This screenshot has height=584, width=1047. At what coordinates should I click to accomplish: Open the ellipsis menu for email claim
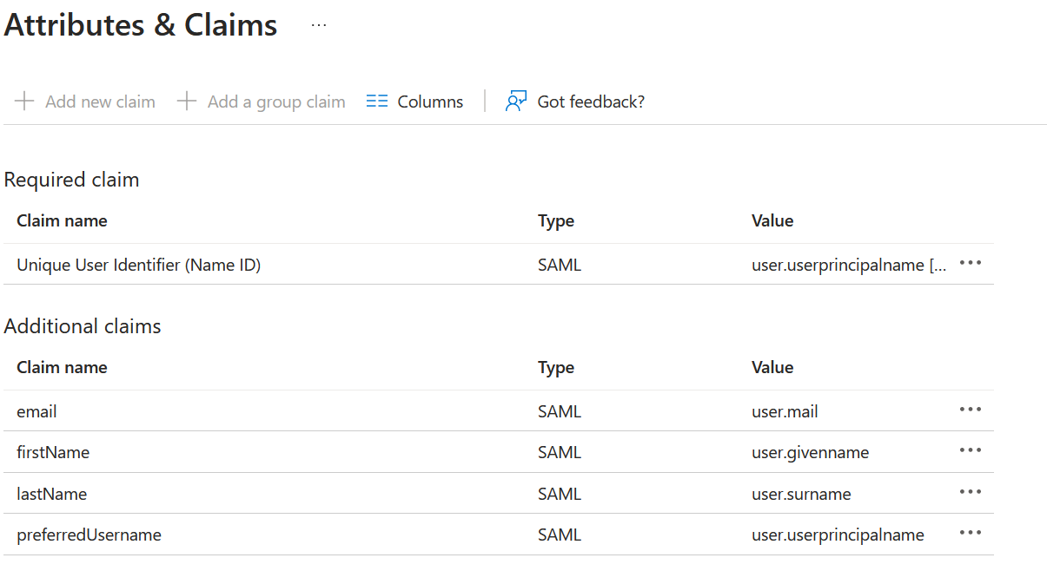coord(970,410)
